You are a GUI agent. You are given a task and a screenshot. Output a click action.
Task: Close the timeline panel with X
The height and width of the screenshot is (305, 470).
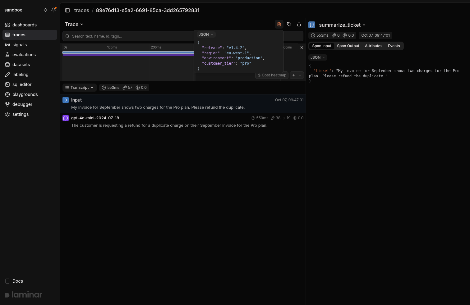302,48
